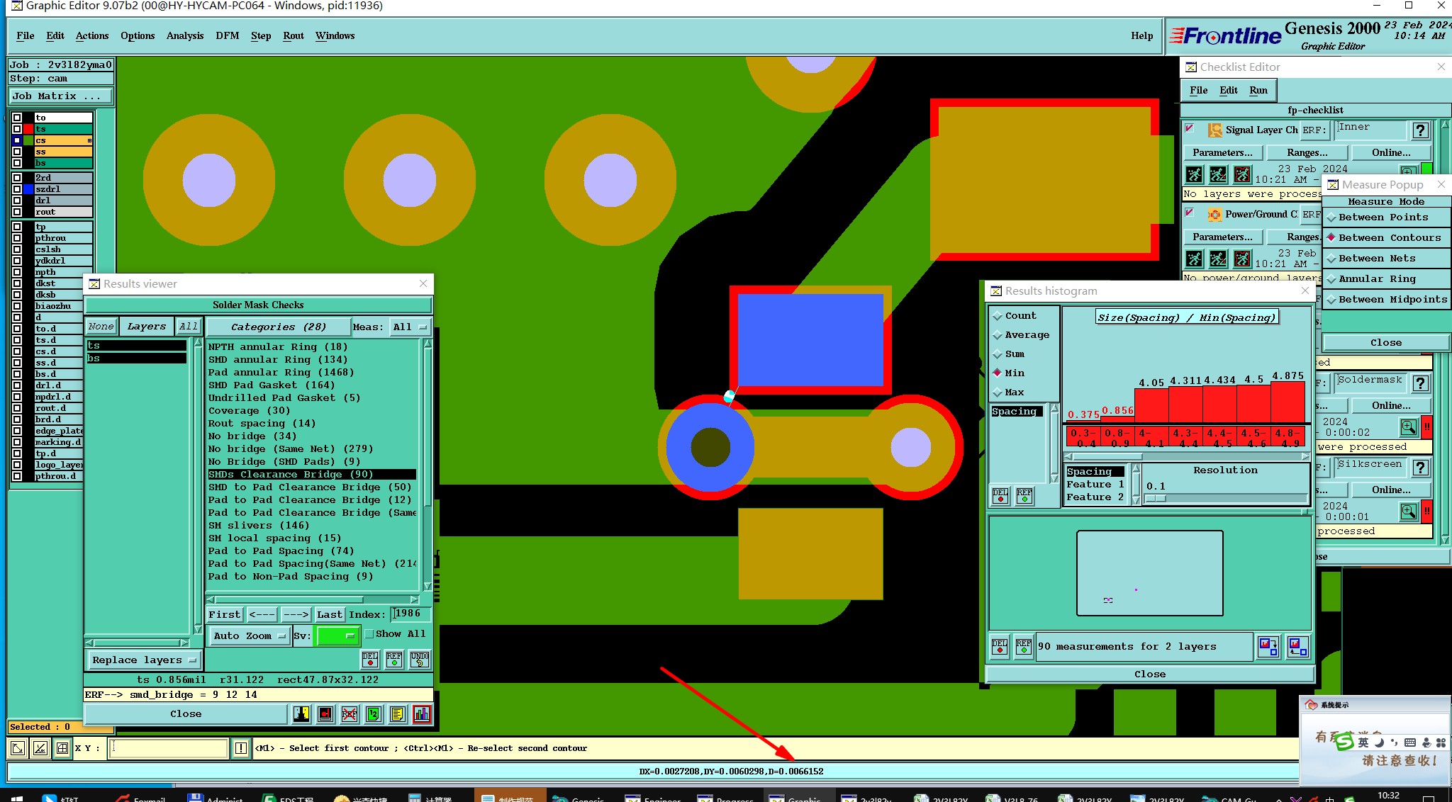
Task: Enable the Show All checkbox
Action: (369, 634)
